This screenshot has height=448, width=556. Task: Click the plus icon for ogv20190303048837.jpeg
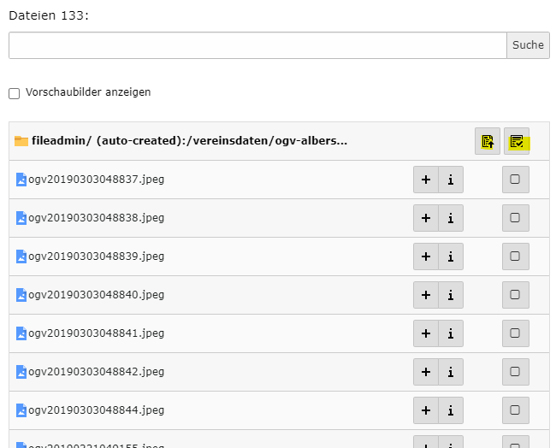(426, 180)
